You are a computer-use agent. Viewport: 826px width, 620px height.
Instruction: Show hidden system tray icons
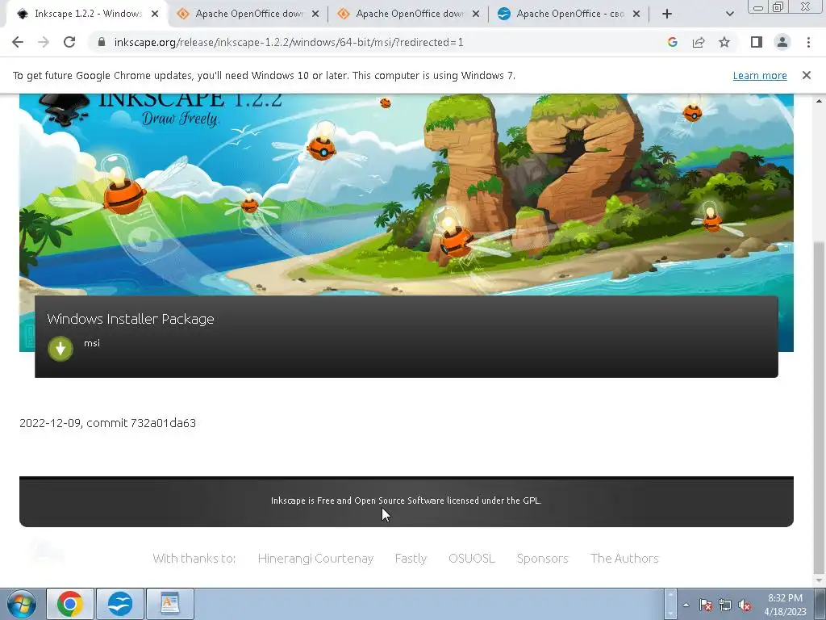coord(686,605)
